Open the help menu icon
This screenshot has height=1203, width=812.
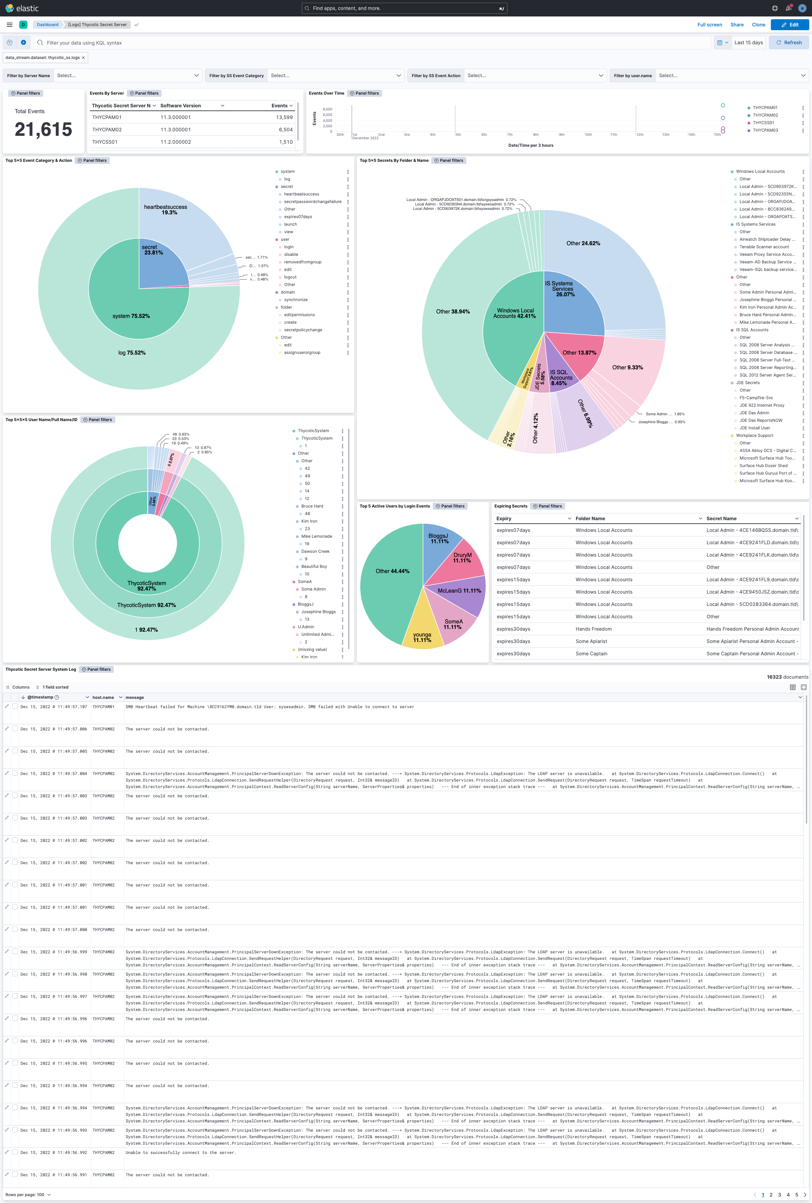774,8
